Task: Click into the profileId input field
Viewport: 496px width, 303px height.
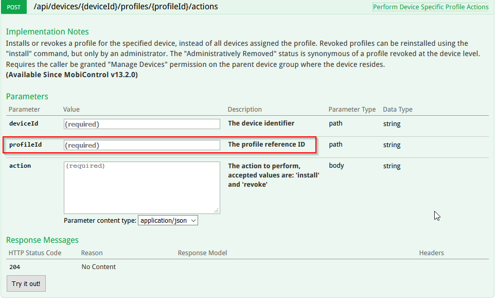Action: coord(141,145)
